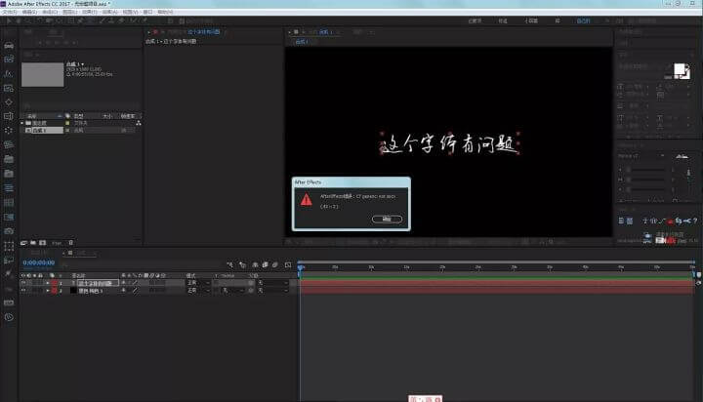The height and width of the screenshot is (402, 703).
Task: Click the car icon in left sidebar
Action: point(9,45)
